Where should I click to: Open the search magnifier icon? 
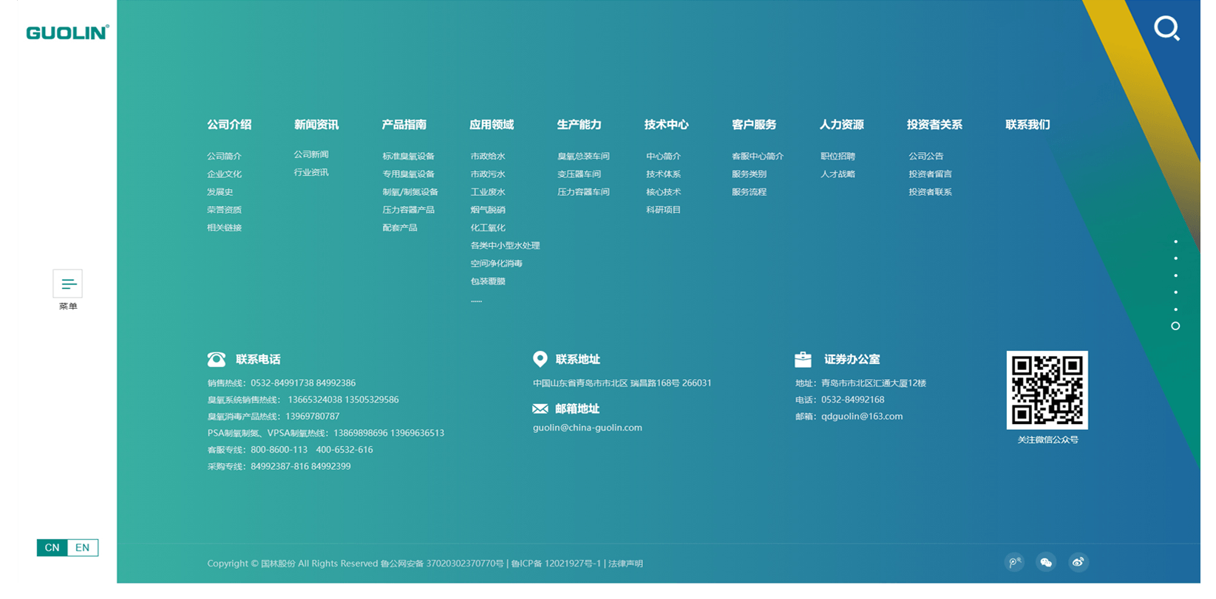[x=1166, y=29]
